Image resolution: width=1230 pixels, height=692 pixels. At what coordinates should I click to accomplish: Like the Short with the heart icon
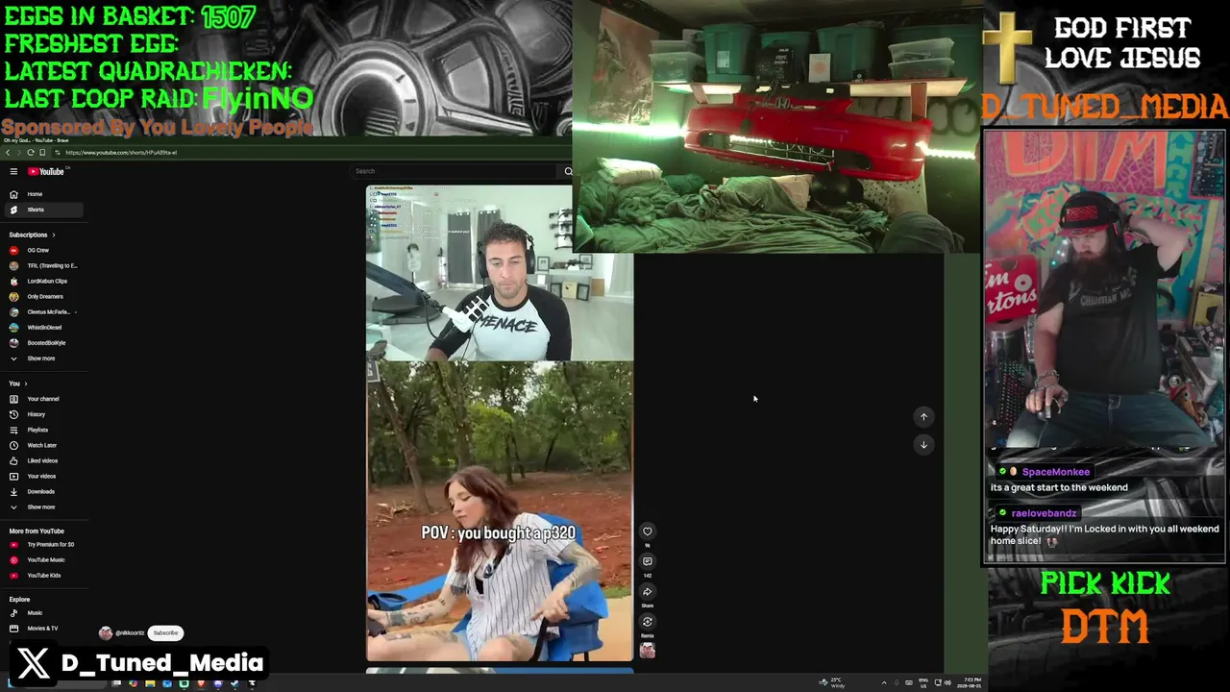(x=648, y=531)
